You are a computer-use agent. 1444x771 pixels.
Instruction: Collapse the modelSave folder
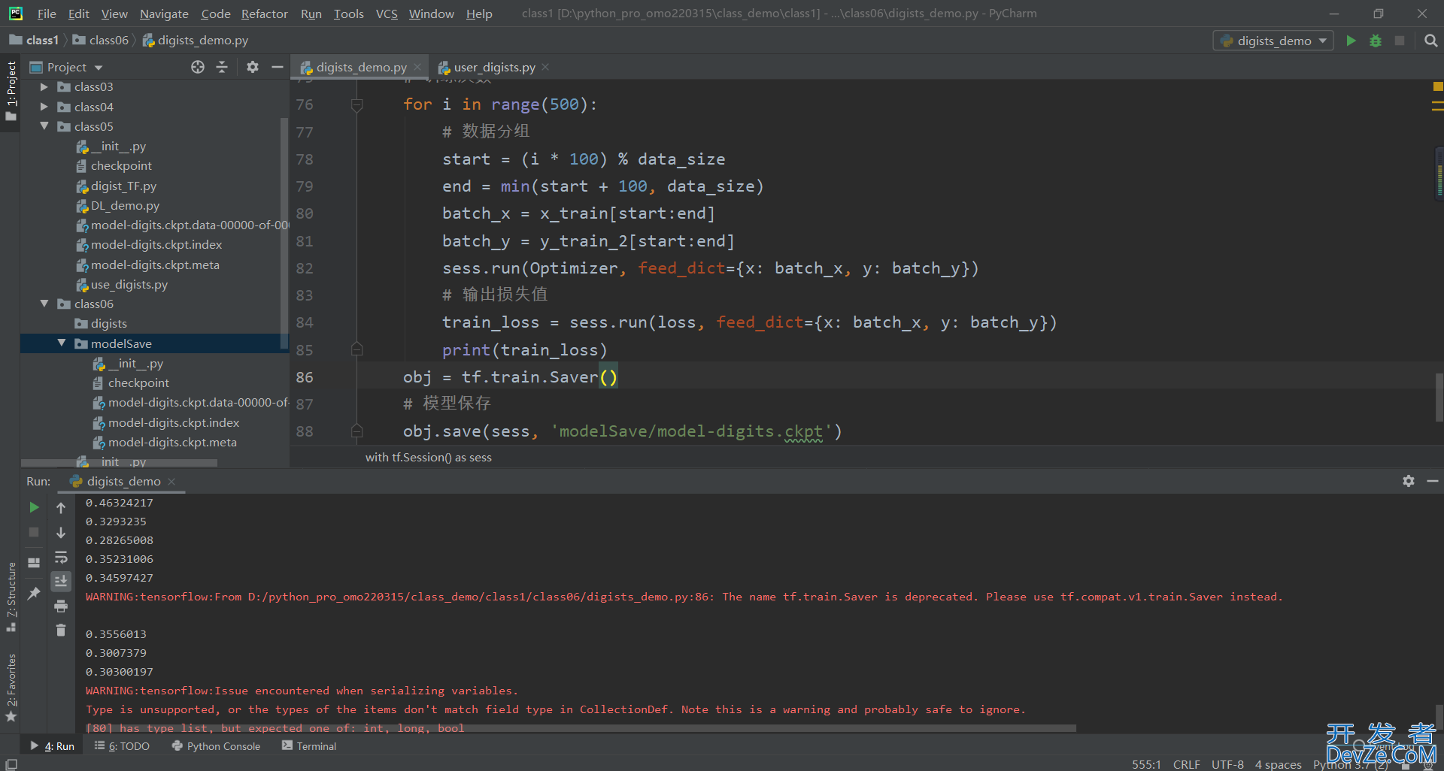[x=62, y=343]
